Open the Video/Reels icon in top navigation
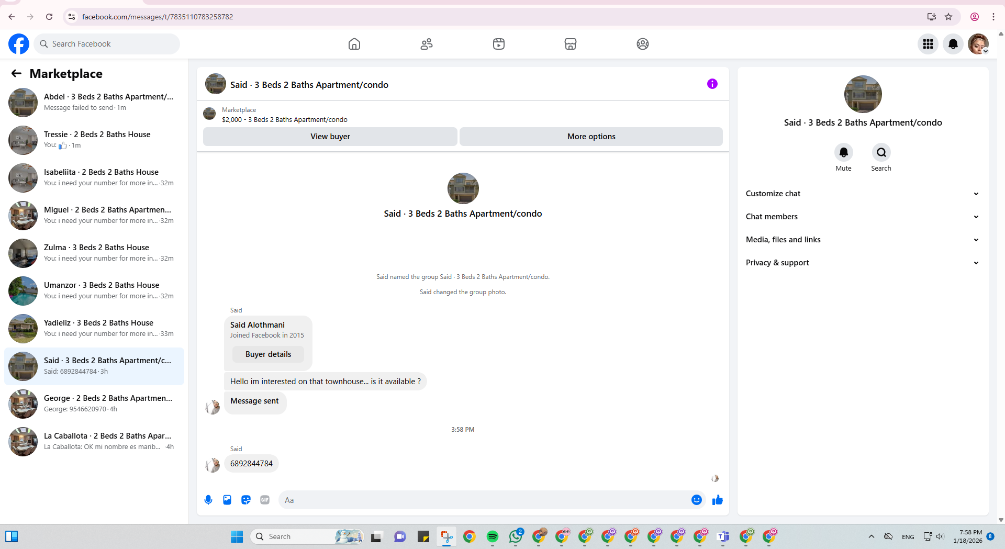The image size is (1005, 549). coord(499,44)
